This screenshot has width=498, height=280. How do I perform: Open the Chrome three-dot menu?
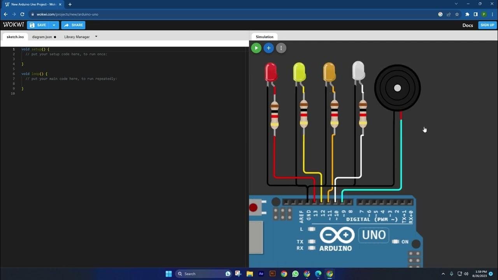click(492, 14)
